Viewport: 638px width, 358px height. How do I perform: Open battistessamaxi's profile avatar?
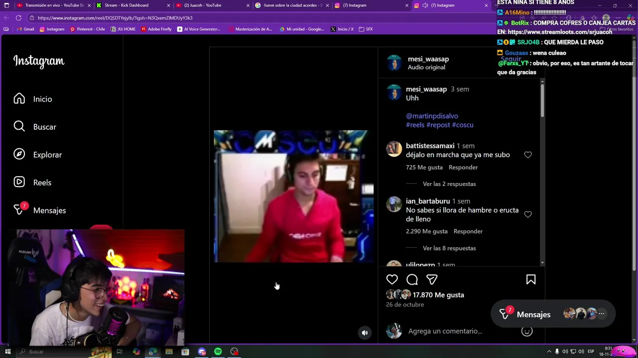(394, 149)
